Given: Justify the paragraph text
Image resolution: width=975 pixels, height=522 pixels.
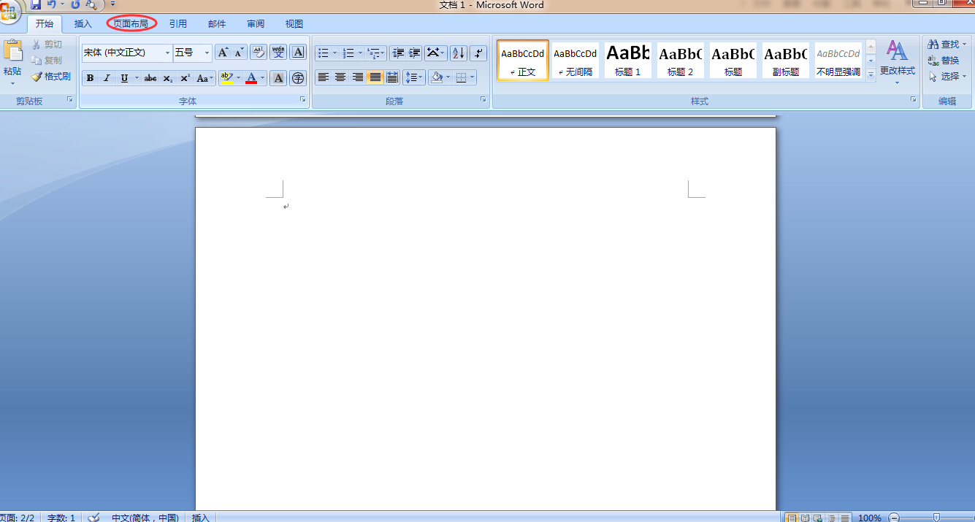Looking at the screenshot, I should point(375,77).
